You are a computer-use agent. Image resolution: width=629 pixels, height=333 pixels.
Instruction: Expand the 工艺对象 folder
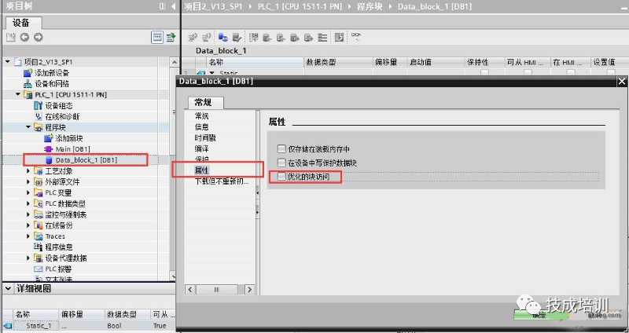(28, 170)
